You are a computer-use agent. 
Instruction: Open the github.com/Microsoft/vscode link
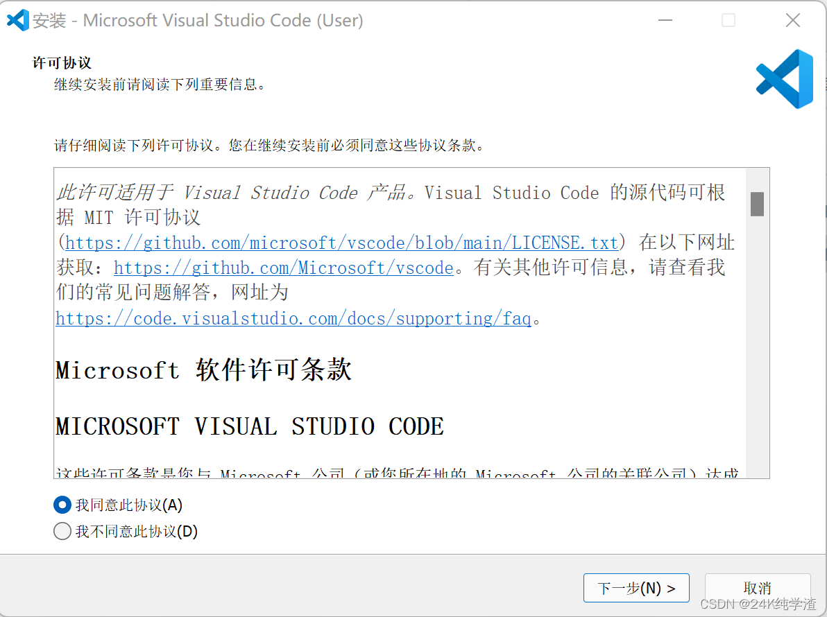tap(284, 268)
